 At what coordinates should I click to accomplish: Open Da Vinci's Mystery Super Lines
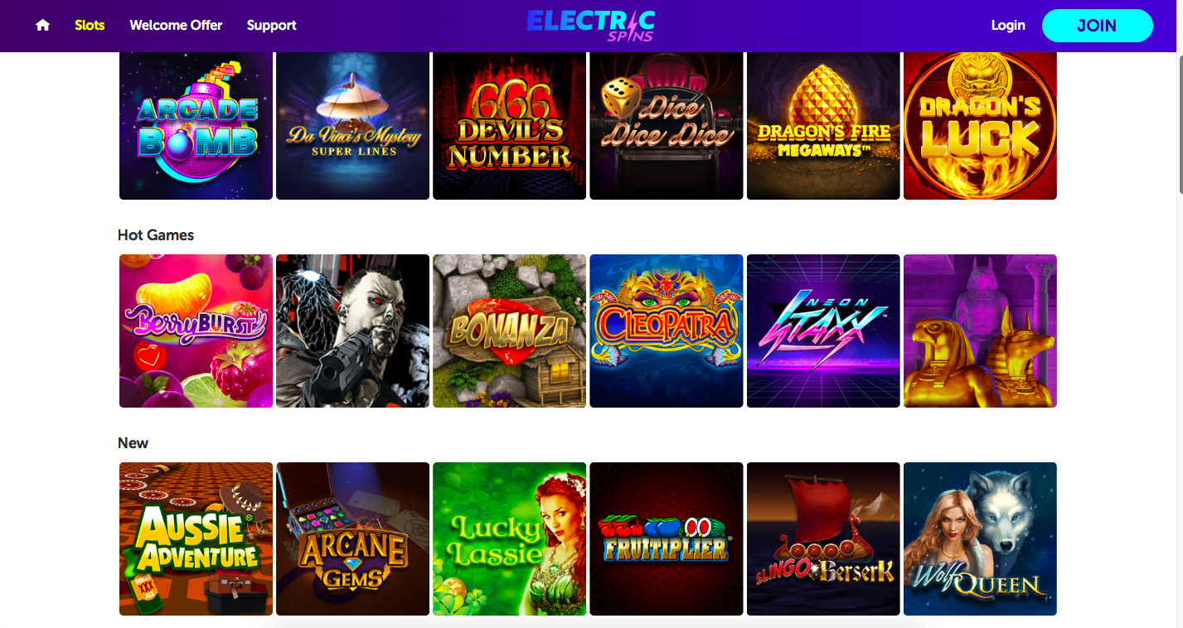[x=352, y=126]
